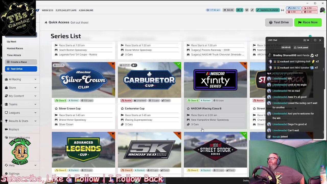Screen dimensions: 327x184
Task: Click the cart icon on Xfinity Series card
Action: tap(245, 64)
